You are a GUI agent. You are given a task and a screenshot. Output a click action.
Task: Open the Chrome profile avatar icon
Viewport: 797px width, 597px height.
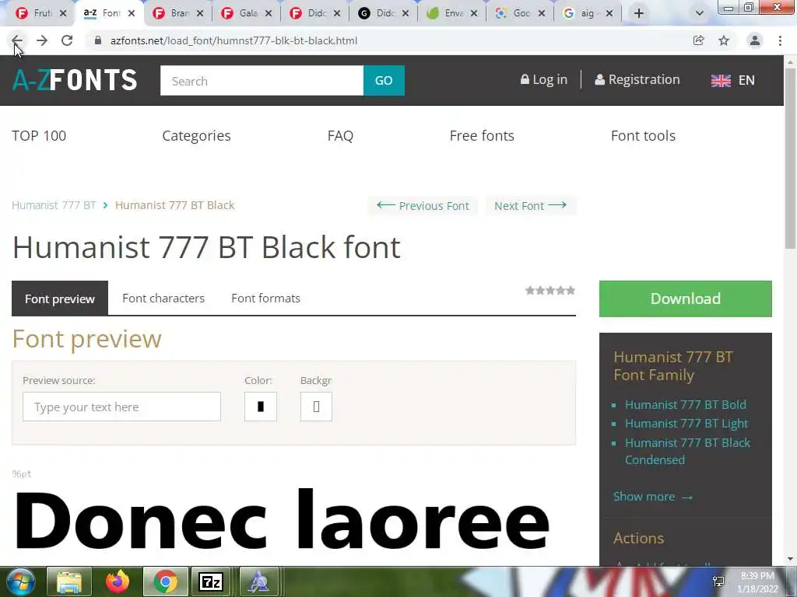pos(755,40)
